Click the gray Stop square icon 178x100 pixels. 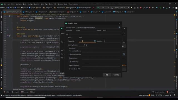click(153, 8)
